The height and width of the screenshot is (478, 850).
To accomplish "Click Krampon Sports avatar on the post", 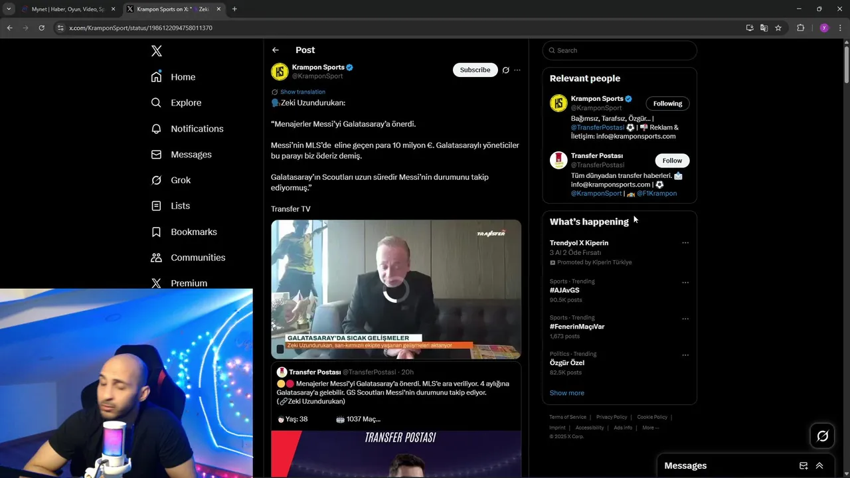I will [x=280, y=71].
